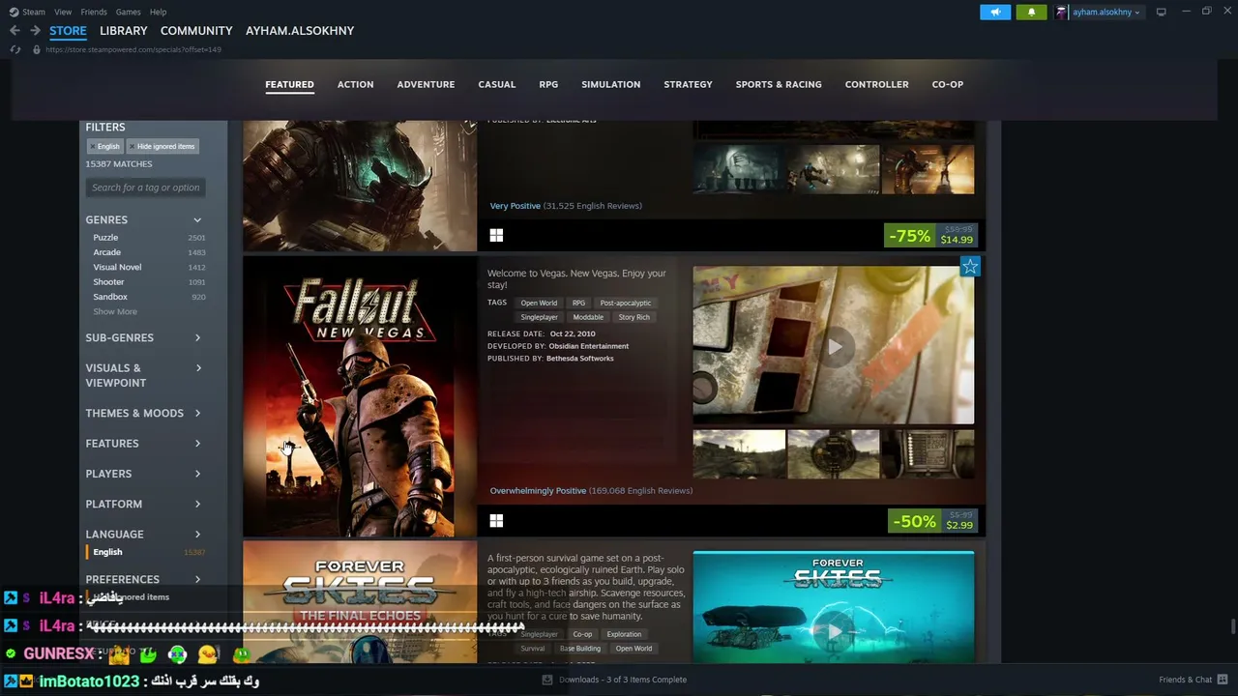The width and height of the screenshot is (1238, 696).
Task: Open the green notifications bell
Action: [1031, 12]
